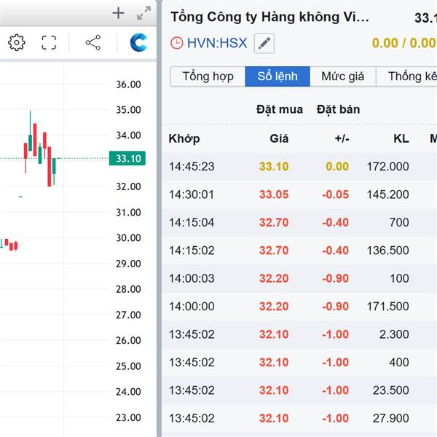Click the Đặt mua header
This screenshot has height=437, width=437.
280,109
